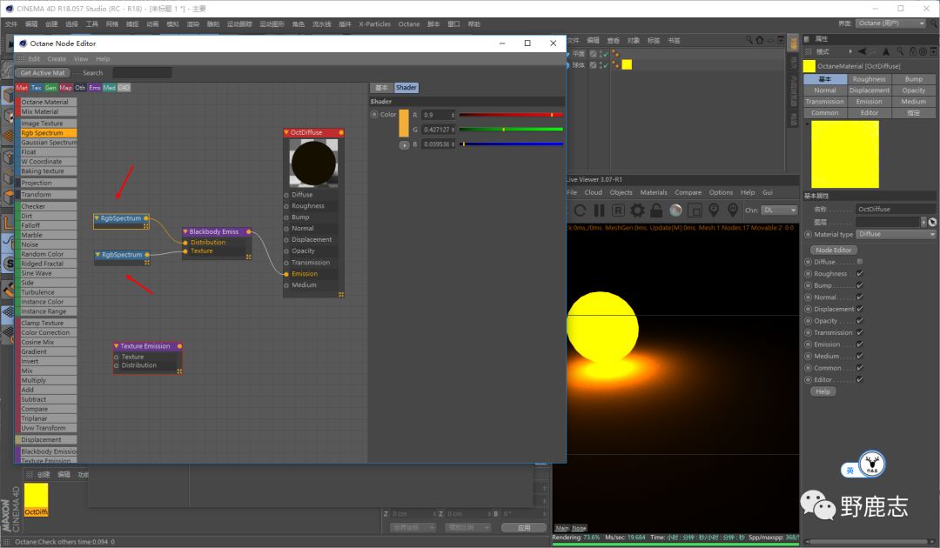The image size is (940, 548).
Task: Click the reset R icon in Live Viewer
Action: point(618,211)
